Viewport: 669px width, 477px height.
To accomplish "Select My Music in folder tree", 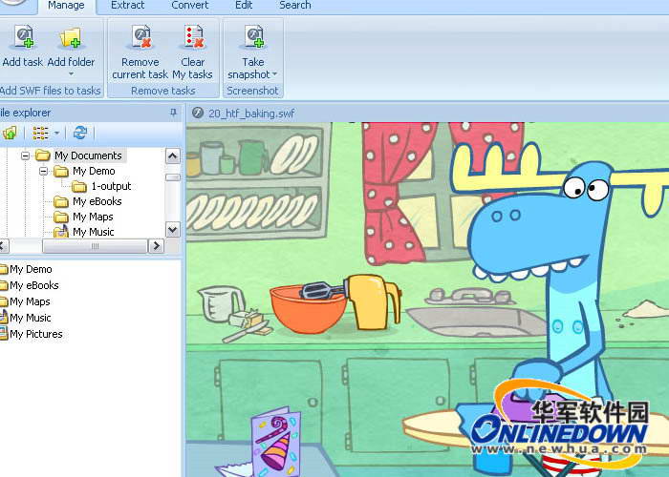I will click(93, 232).
